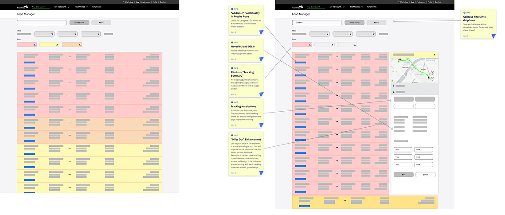Click the INFO icon on the Eliminate "Tracking Summary" note
Image resolution: width=505 pixels, height=215 pixels.
click(x=232, y=68)
